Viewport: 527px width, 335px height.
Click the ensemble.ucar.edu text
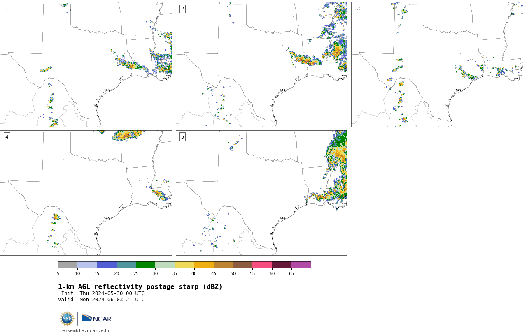(x=86, y=330)
